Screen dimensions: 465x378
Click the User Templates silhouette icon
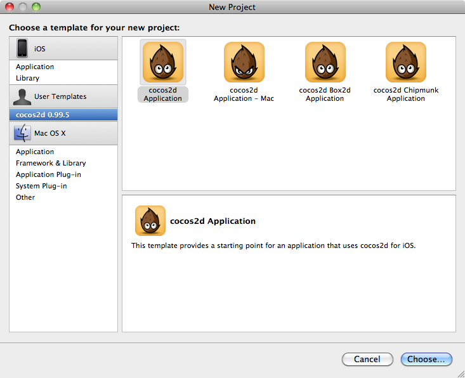22,96
